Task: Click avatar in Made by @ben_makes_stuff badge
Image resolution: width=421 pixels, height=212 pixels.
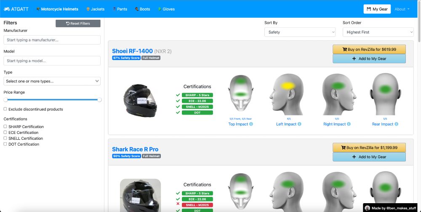Action: 368,208
